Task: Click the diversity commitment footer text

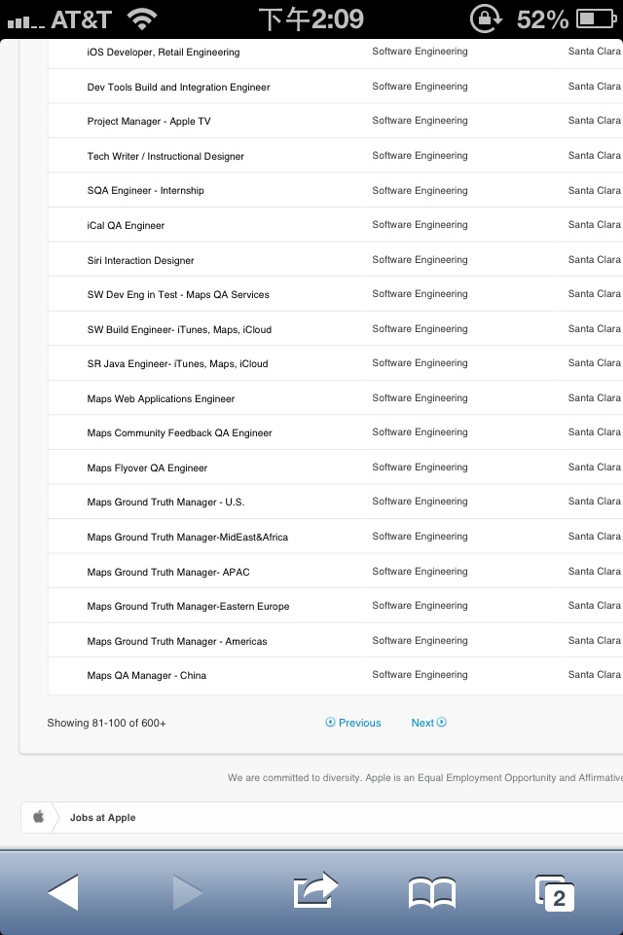Action: pyautogui.click(x=425, y=777)
